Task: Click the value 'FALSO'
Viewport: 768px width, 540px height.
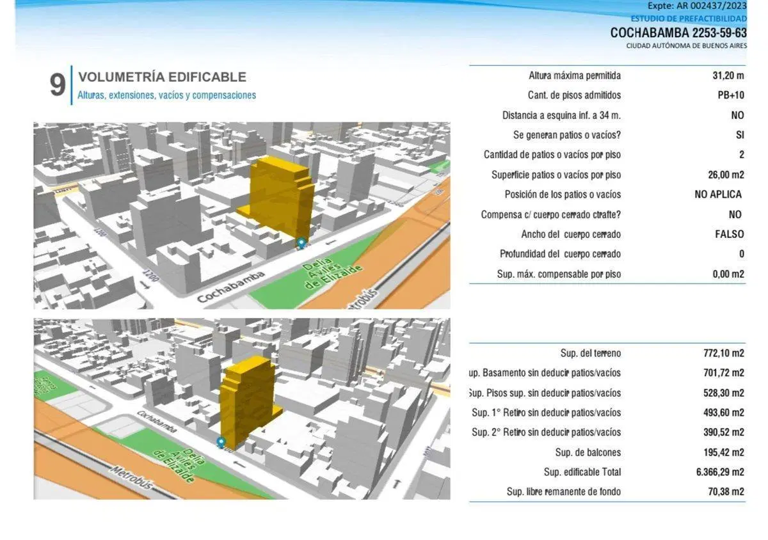Action: pos(730,234)
